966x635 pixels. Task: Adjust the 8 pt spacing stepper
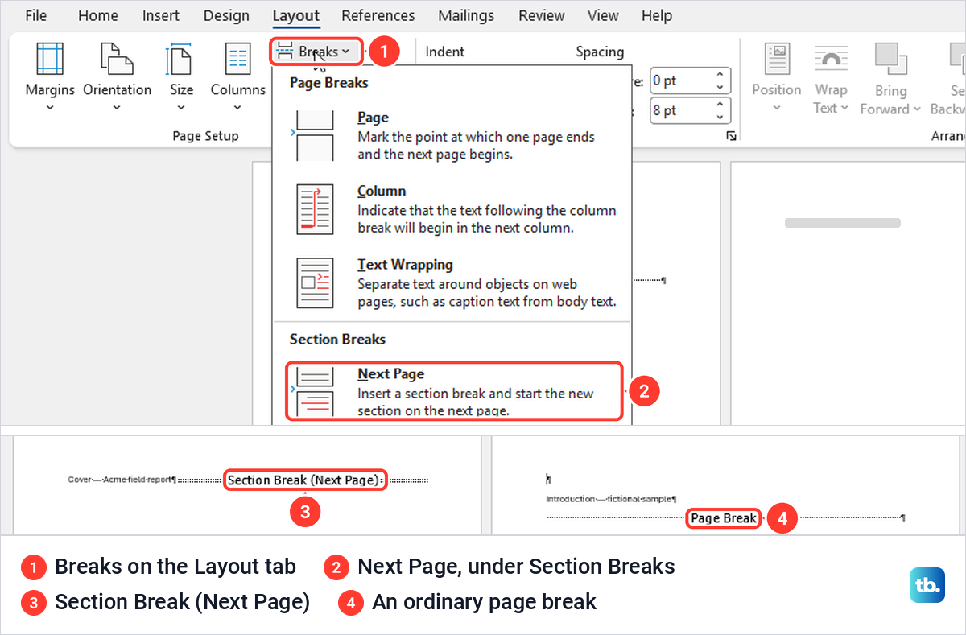tap(720, 110)
